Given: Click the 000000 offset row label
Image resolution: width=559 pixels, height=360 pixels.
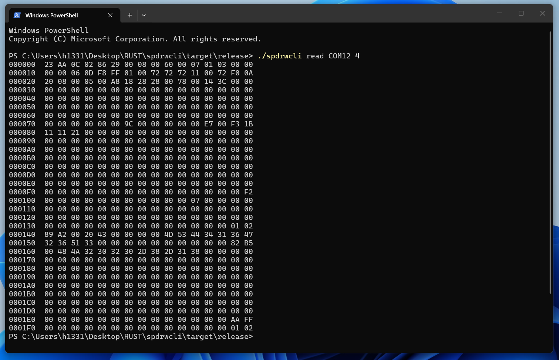Looking at the screenshot, I should coord(22,64).
